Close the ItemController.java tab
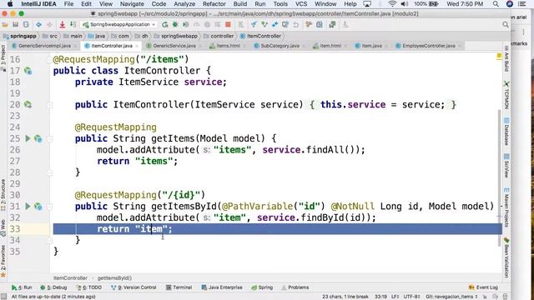This screenshot has width=534, height=300. click(137, 46)
